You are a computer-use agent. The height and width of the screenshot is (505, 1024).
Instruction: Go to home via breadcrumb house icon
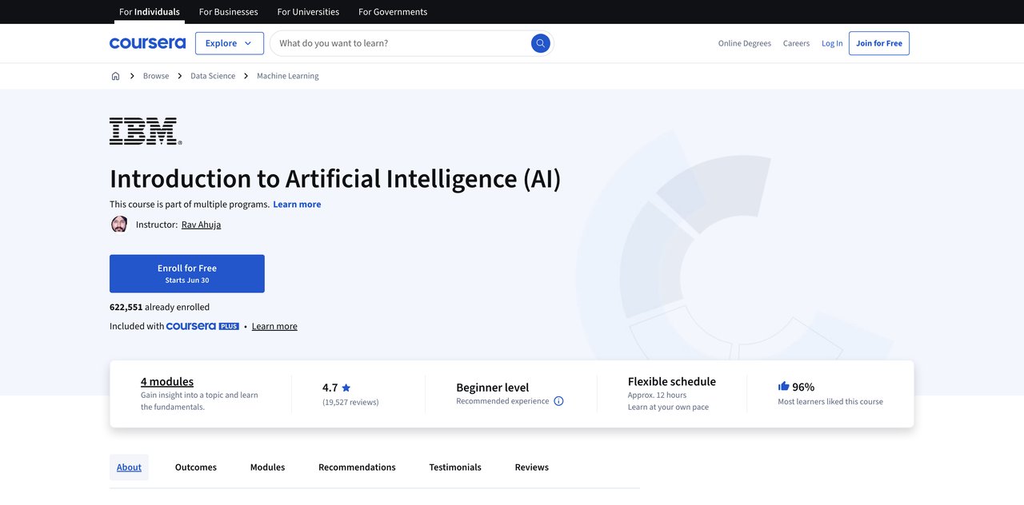115,76
